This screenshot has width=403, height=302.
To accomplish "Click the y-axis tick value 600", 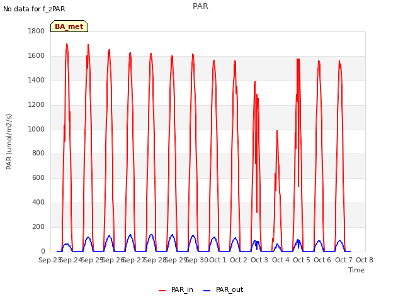I will point(38,177).
